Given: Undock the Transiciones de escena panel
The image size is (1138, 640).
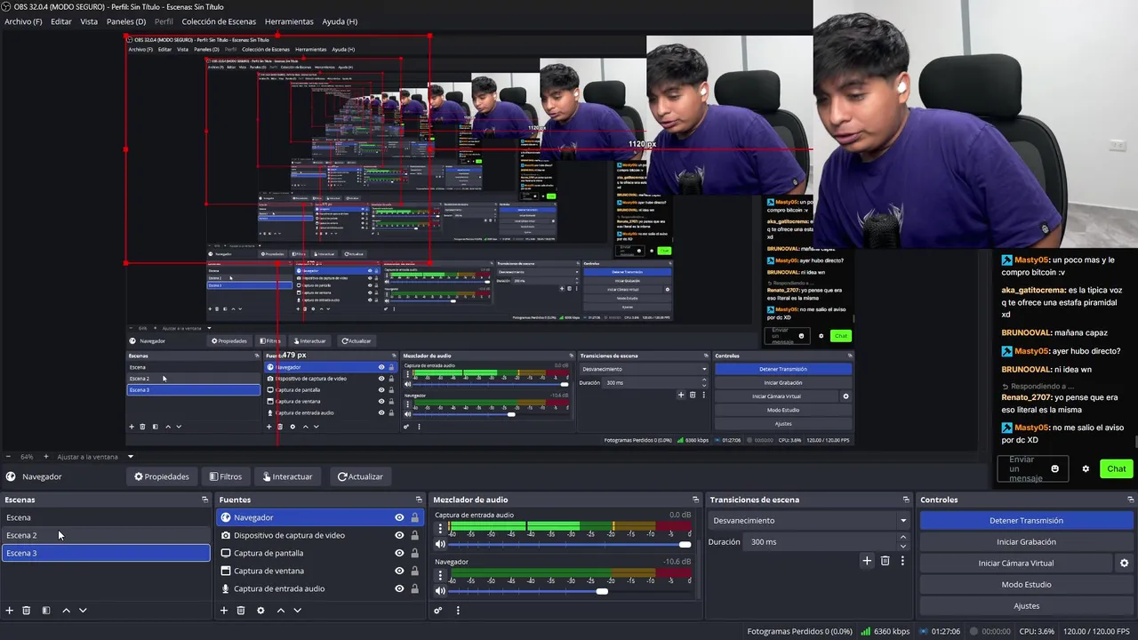Looking at the screenshot, I should pyautogui.click(x=906, y=500).
